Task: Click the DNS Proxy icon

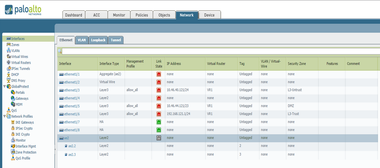Action: [x=8, y=80]
